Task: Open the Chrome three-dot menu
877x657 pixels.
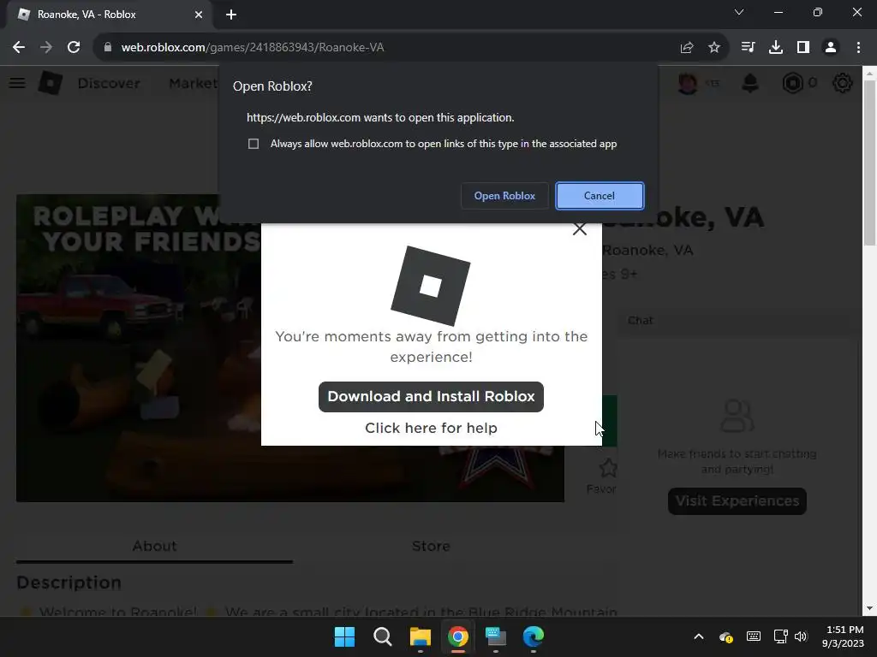Action: pyautogui.click(x=858, y=48)
